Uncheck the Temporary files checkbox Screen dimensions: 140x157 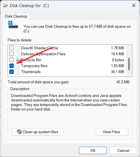(x=12, y=66)
